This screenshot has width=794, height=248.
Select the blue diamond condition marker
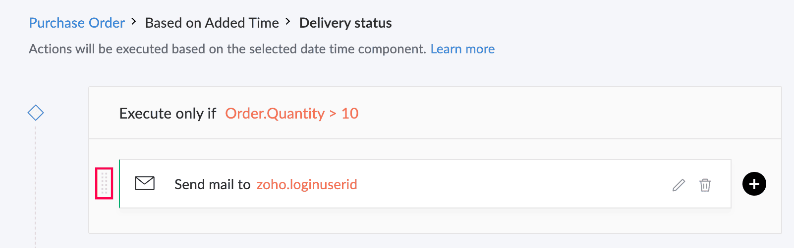(36, 113)
